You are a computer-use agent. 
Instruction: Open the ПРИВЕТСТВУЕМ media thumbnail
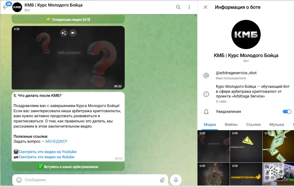coord(246,174)
